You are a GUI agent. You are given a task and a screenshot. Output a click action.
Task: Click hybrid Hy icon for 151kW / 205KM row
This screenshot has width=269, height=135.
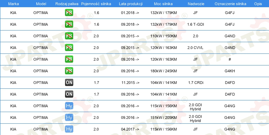[x=69, y=118]
